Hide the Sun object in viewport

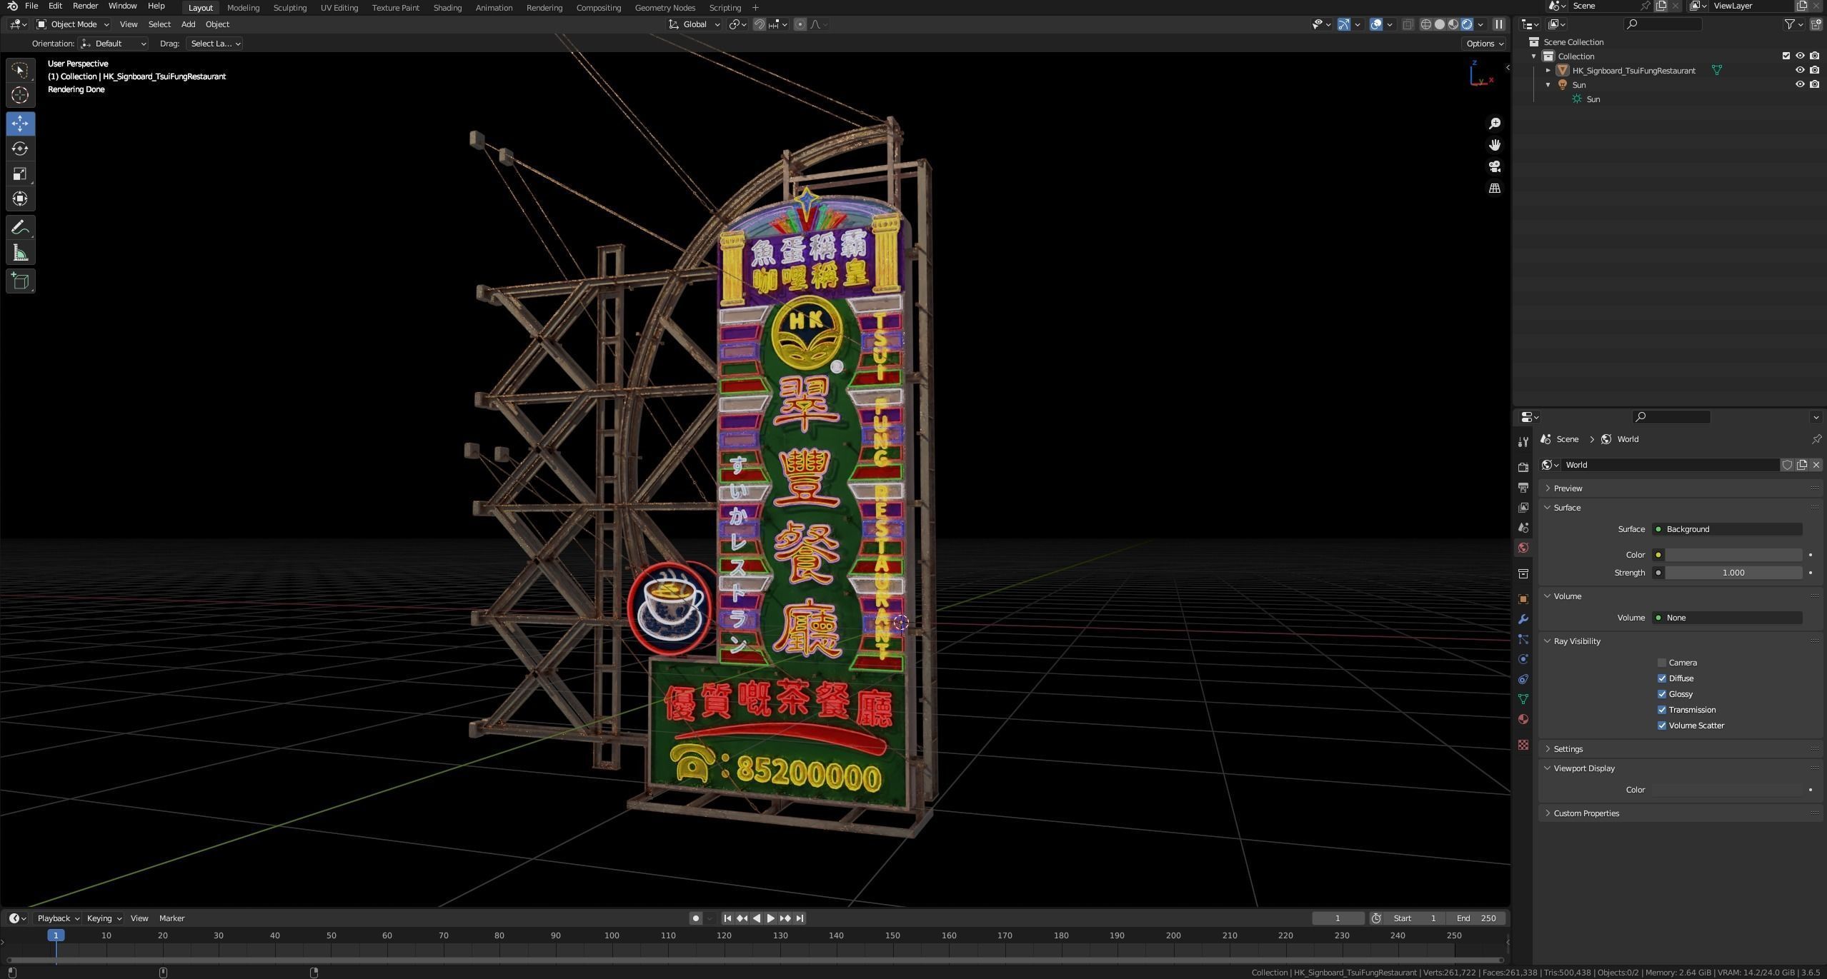click(1800, 84)
